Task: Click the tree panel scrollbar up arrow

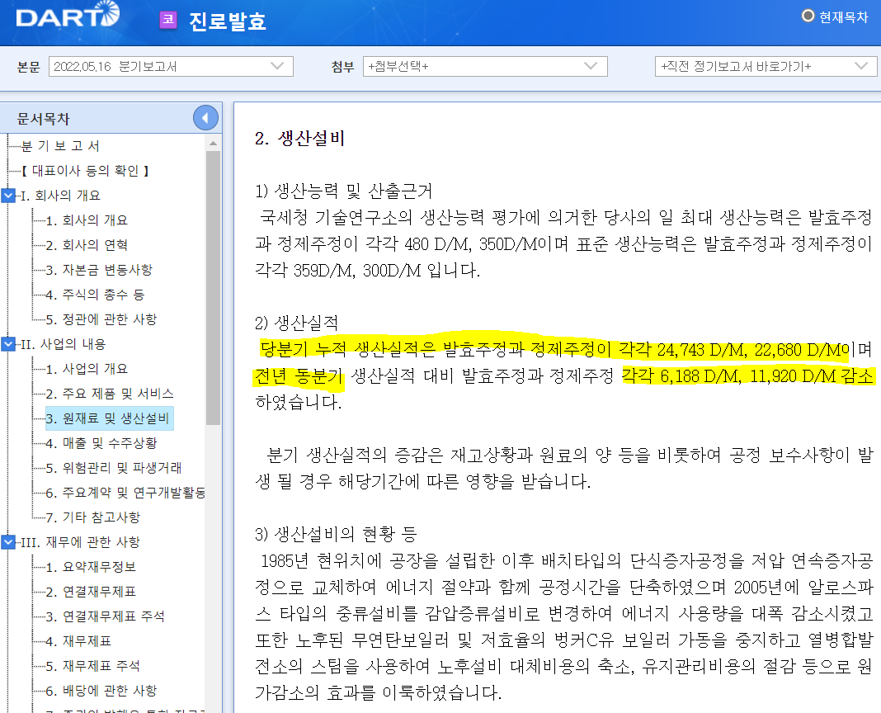Action: (213, 144)
